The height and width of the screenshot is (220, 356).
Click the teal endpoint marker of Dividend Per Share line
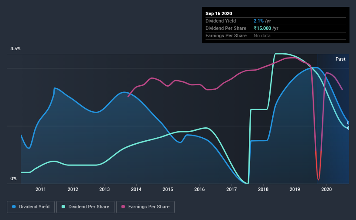[x=349, y=128]
